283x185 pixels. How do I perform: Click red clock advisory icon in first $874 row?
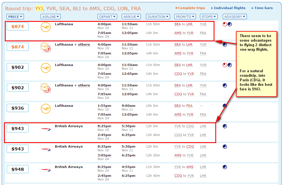pos(225,24)
